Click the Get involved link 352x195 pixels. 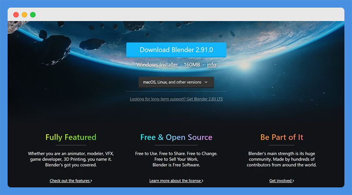pyautogui.click(x=282, y=180)
